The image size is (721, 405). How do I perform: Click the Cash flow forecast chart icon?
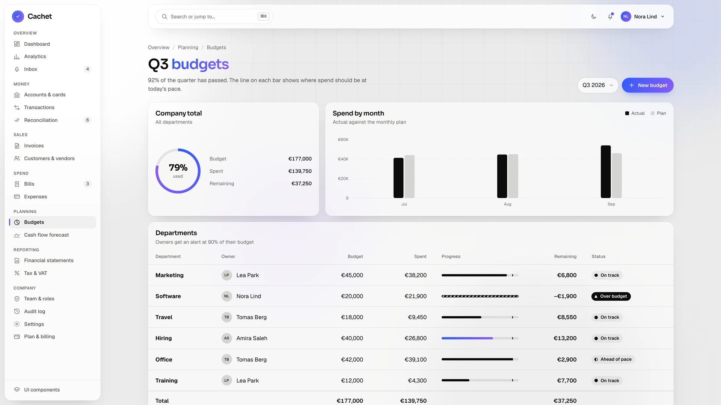[x=17, y=235]
